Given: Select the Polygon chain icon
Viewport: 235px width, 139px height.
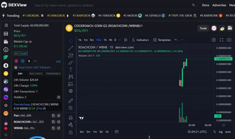Looking at the screenshot, I should point(6,89).
